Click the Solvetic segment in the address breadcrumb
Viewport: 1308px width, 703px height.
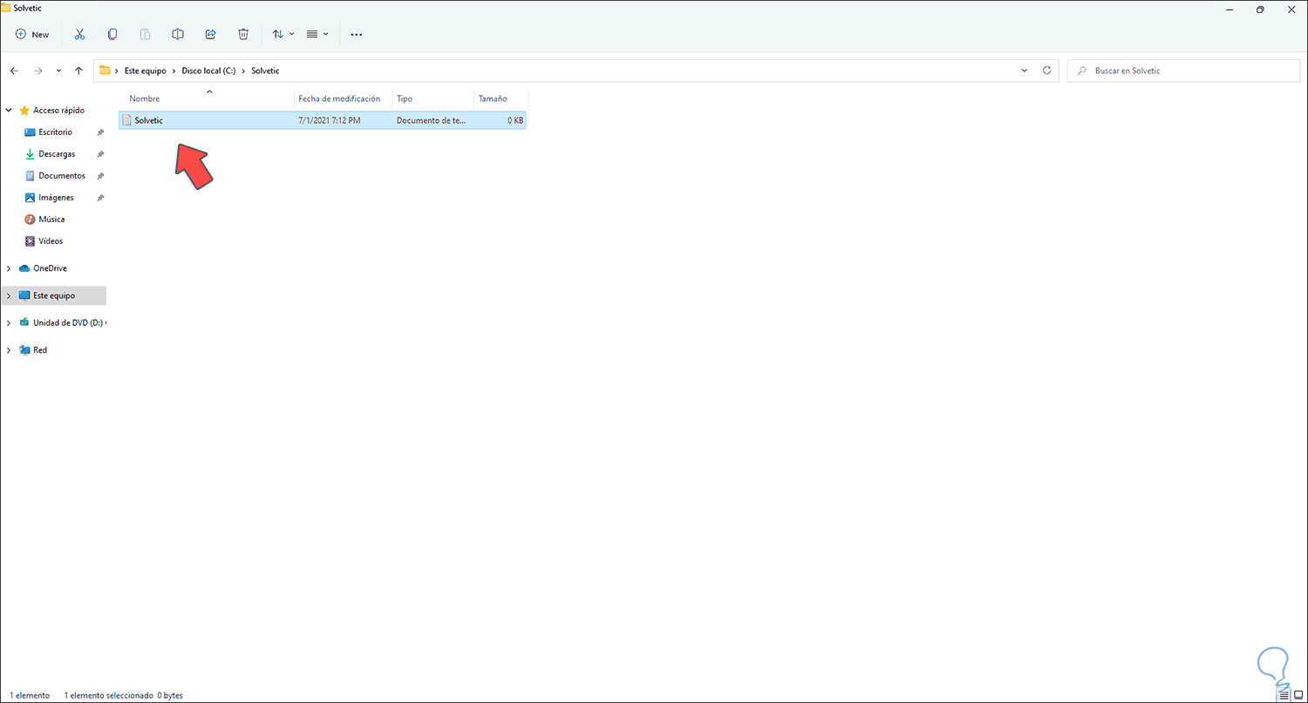[x=265, y=71]
